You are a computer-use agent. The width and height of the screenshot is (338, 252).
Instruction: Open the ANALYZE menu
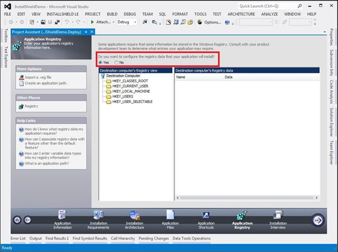pyautogui.click(x=269, y=14)
